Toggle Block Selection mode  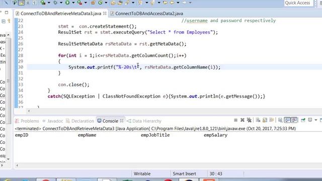(x=28, y=3)
